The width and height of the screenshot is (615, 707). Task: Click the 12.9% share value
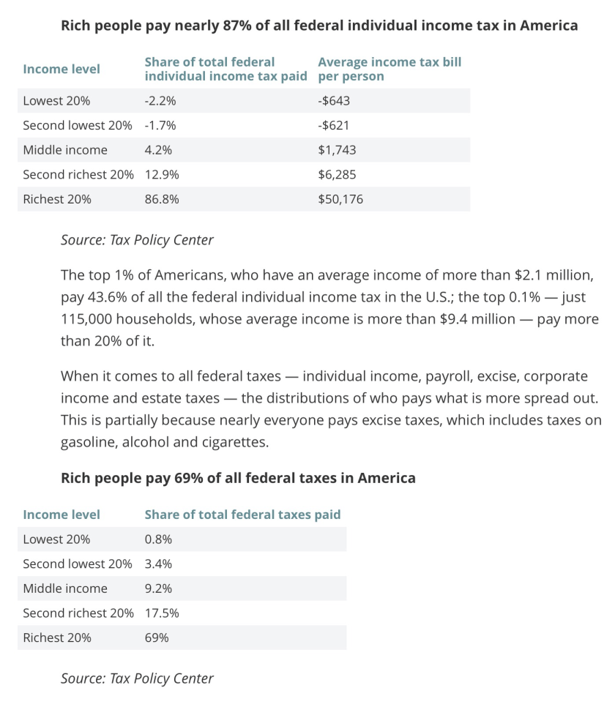coord(162,175)
